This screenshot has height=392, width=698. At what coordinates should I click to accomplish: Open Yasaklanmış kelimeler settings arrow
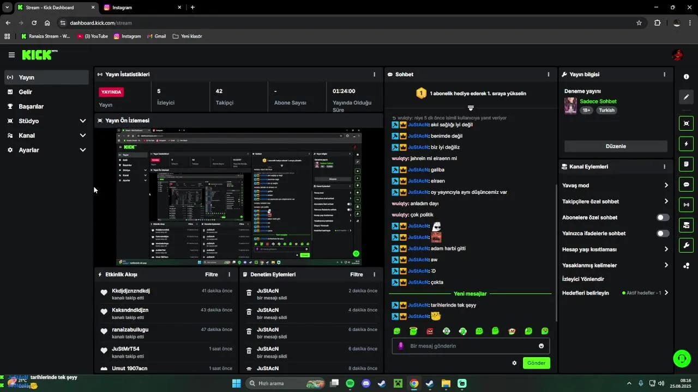[666, 266]
